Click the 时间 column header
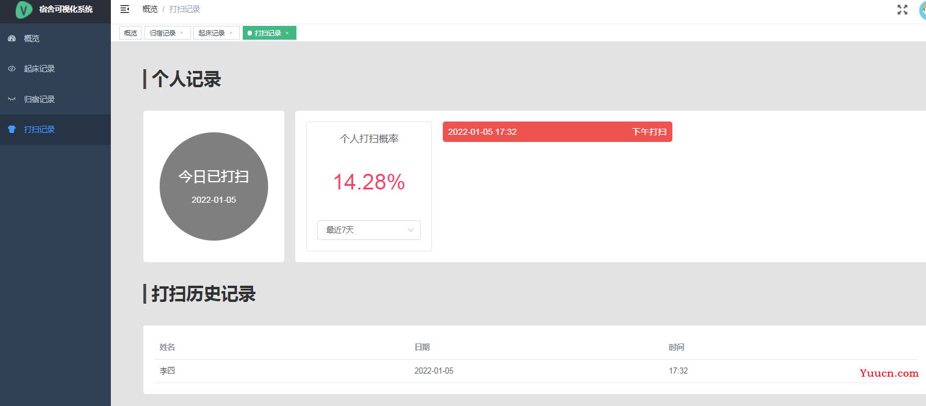The width and height of the screenshot is (926, 406). pyautogui.click(x=677, y=347)
